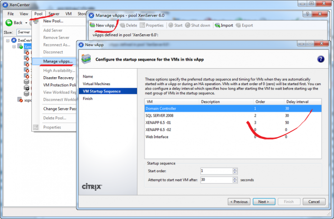This screenshot has height=219, width=334.
Task: Select the XENAPP 6.5 -01 row
Action: pyautogui.click(x=233, y=122)
